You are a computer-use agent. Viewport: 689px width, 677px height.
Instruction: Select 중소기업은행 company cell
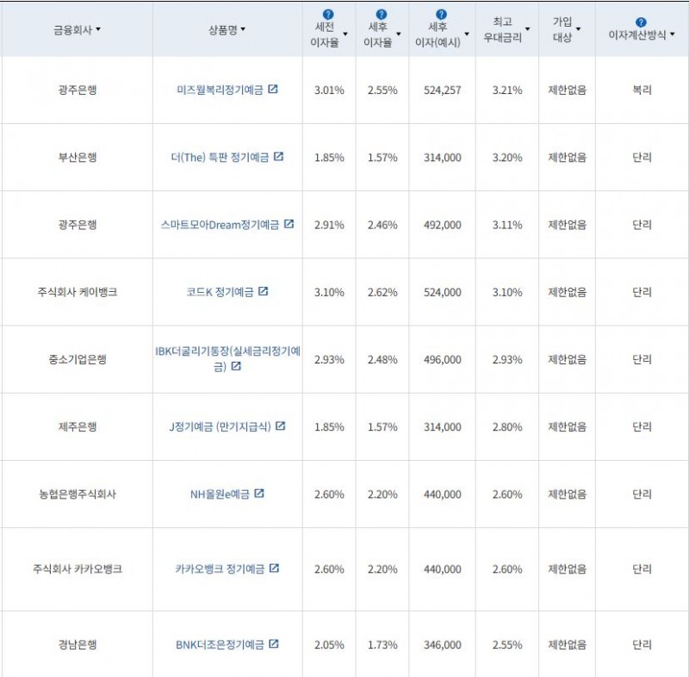click(78, 359)
